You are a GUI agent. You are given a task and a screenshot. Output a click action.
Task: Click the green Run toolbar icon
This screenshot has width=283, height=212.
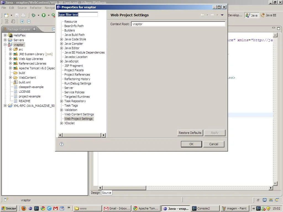click(x=44, y=15)
